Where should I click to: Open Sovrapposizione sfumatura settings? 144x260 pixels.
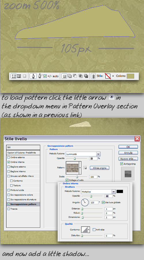[x=23, y=199]
